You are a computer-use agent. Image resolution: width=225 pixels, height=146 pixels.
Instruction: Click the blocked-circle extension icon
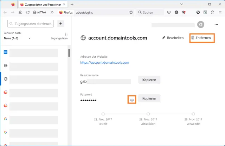point(198,12)
